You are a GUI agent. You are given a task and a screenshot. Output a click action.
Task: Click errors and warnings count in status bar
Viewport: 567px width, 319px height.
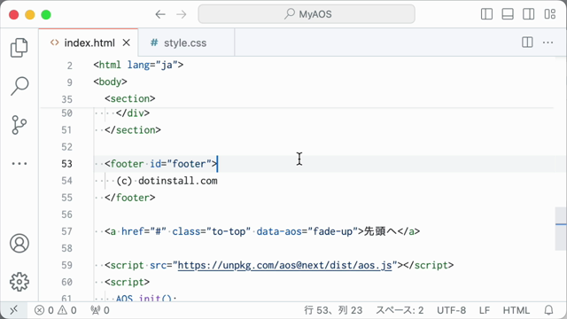pos(55,310)
